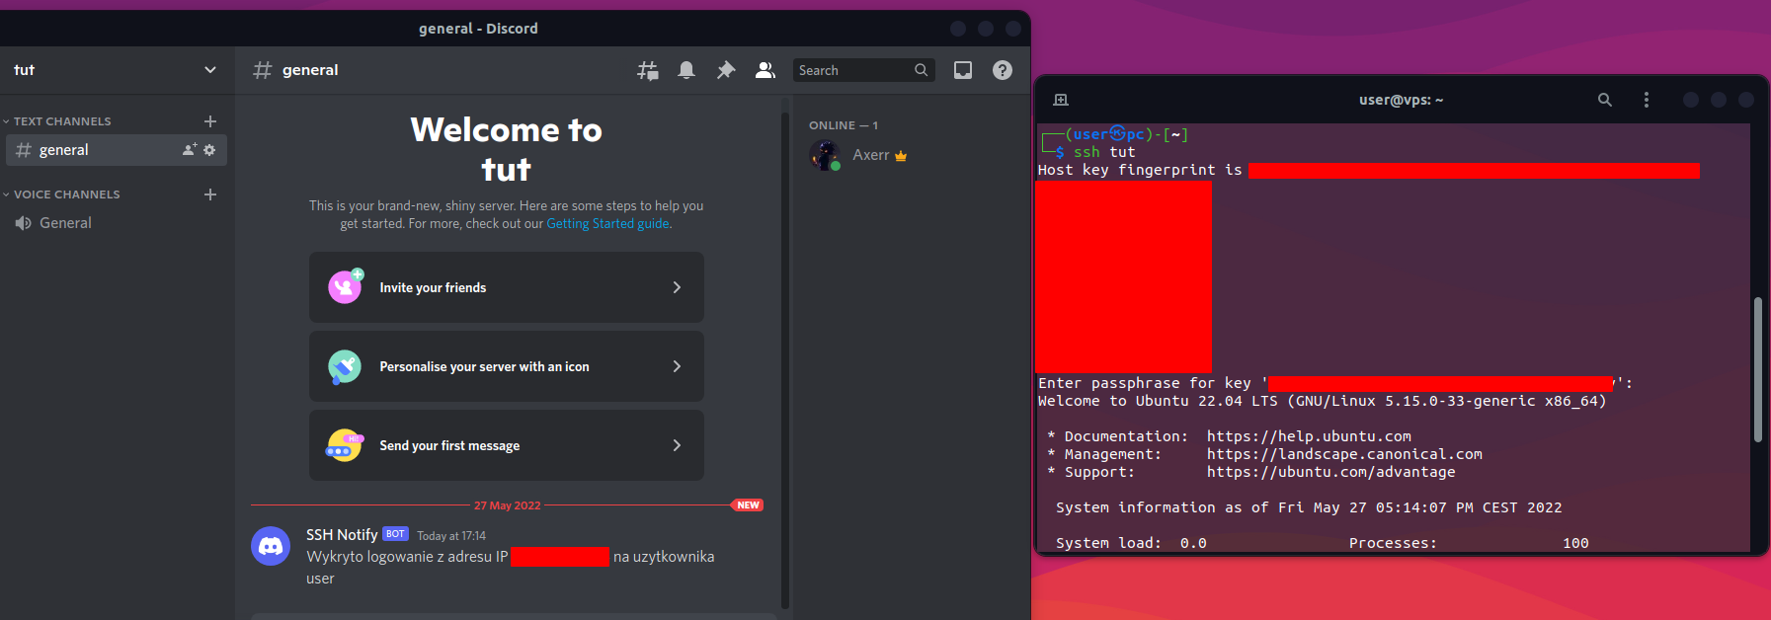Open the terminal three-dot menu

1646,100
